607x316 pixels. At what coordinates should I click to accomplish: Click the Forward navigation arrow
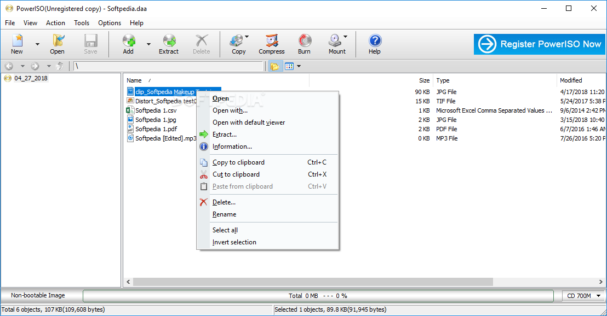pyautogui.click(x=35, y=66)
